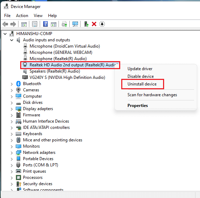Open the Help menu
200x198 pixels.
point(52,16)
